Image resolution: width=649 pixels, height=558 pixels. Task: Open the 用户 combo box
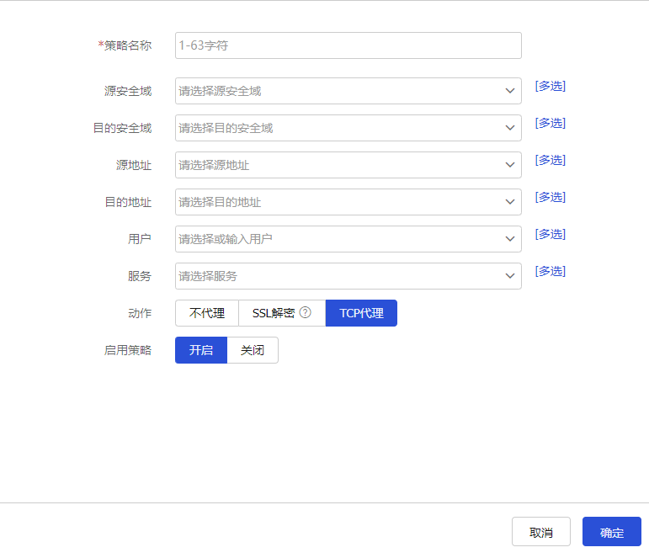[348, 239]
